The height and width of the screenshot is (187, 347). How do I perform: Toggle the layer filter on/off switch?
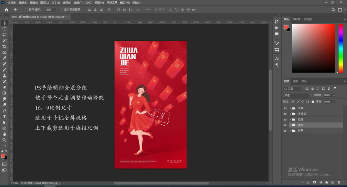[335, 88]
